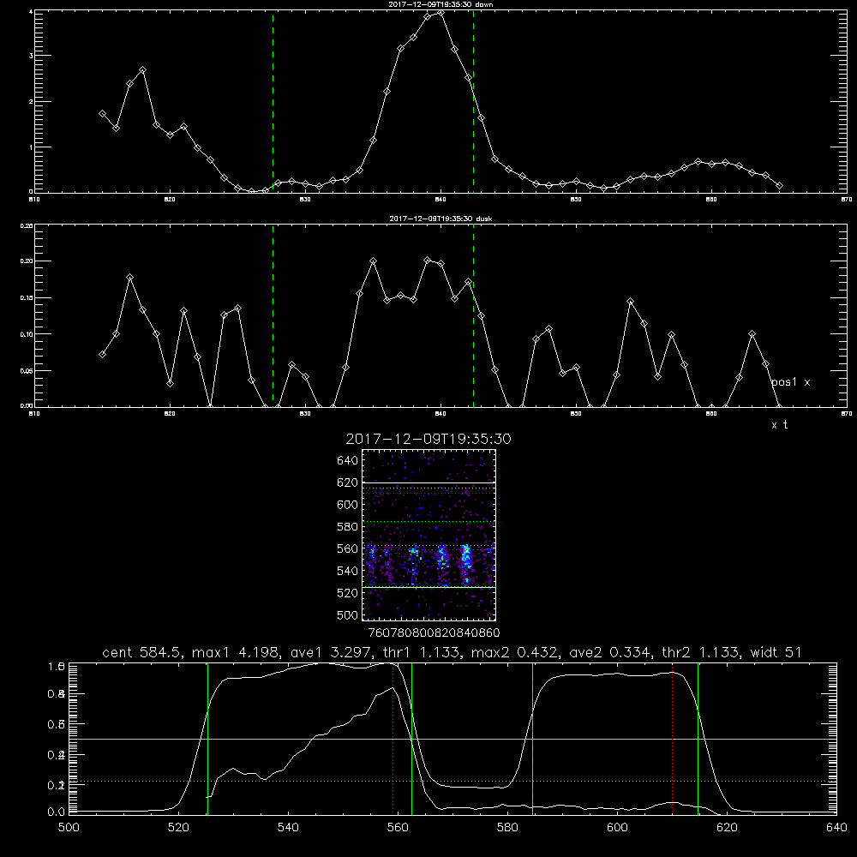Screen dimensions: 857x857
Task: Click the 'widt 51' value in stats line
Action: coord(776,652)
